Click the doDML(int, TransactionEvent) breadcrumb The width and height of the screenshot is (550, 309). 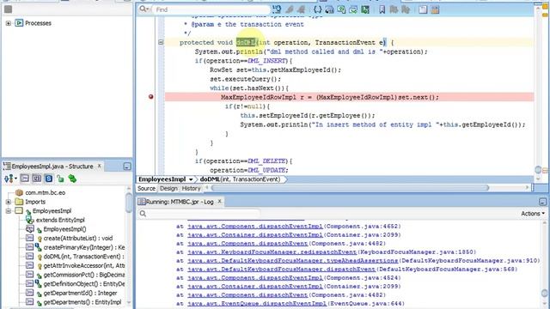pyautogui.click(x=240, y=179)
